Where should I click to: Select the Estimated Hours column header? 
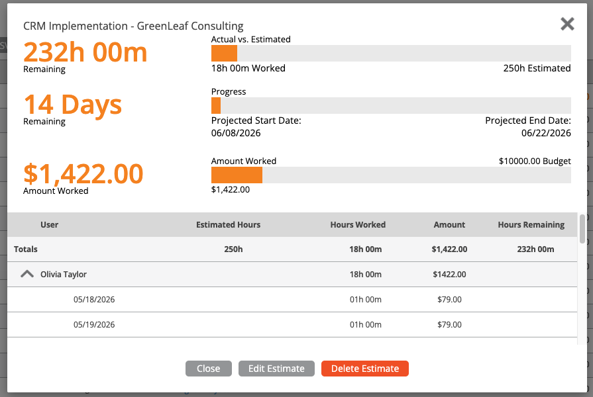point(228,225)
